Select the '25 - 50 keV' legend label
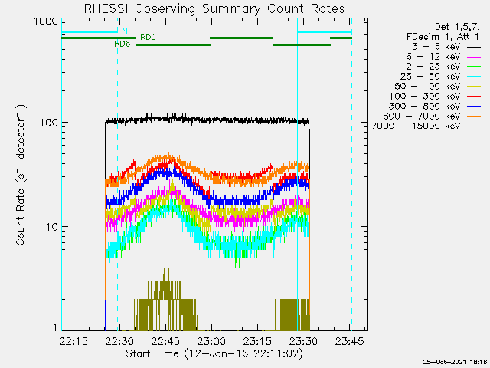490x368 pixels. (430, 77)
